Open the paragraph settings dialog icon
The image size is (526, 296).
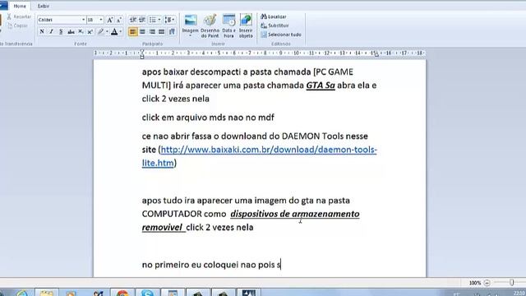point(172,32)
